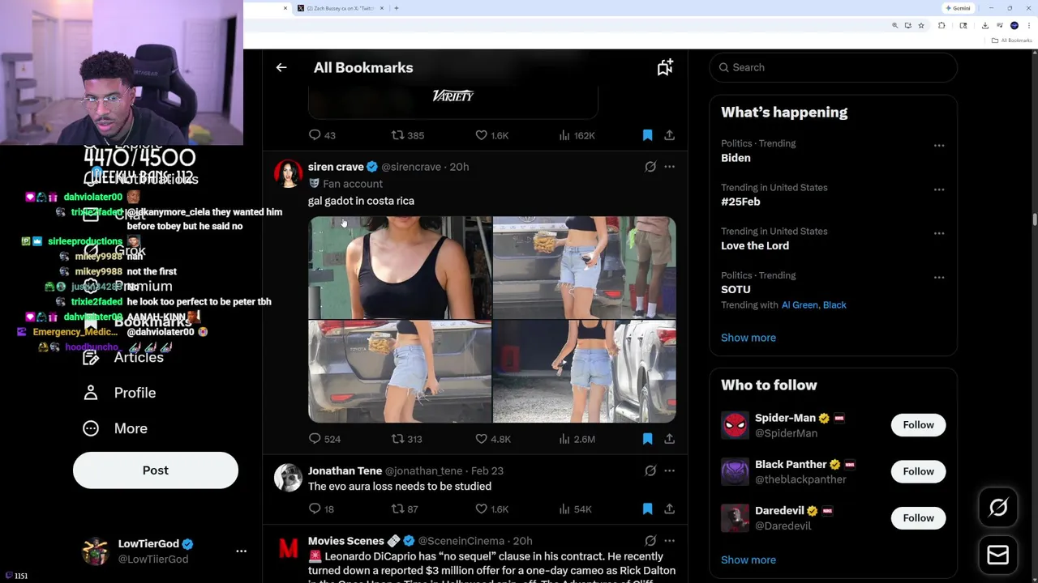1038x583 pixels.
Task: Open Chrome extensions puzzle icon
Action: coord(941,26)
